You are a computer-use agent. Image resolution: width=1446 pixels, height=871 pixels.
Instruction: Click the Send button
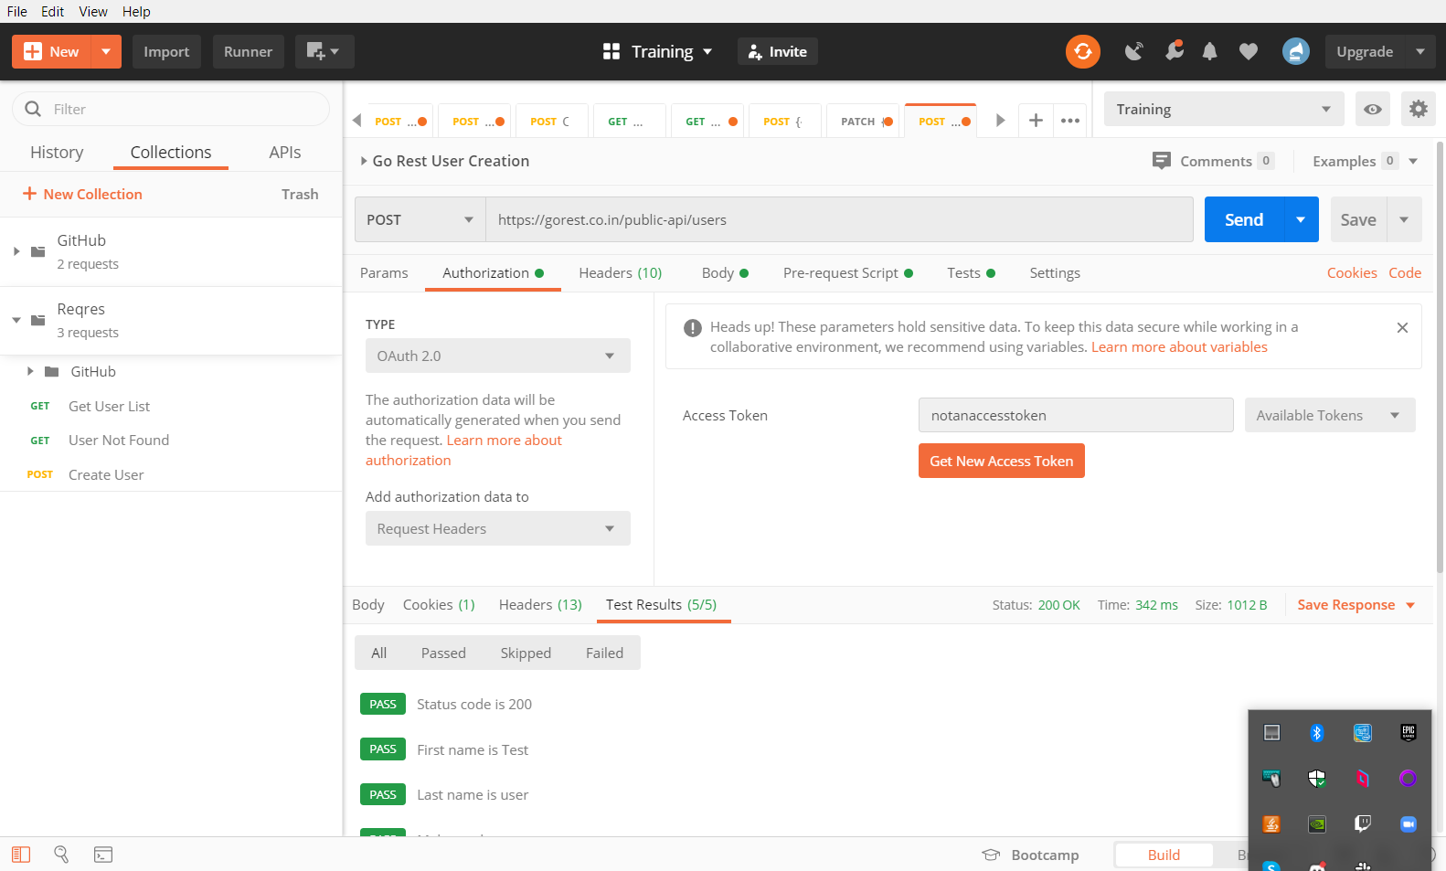point(1244,219)
